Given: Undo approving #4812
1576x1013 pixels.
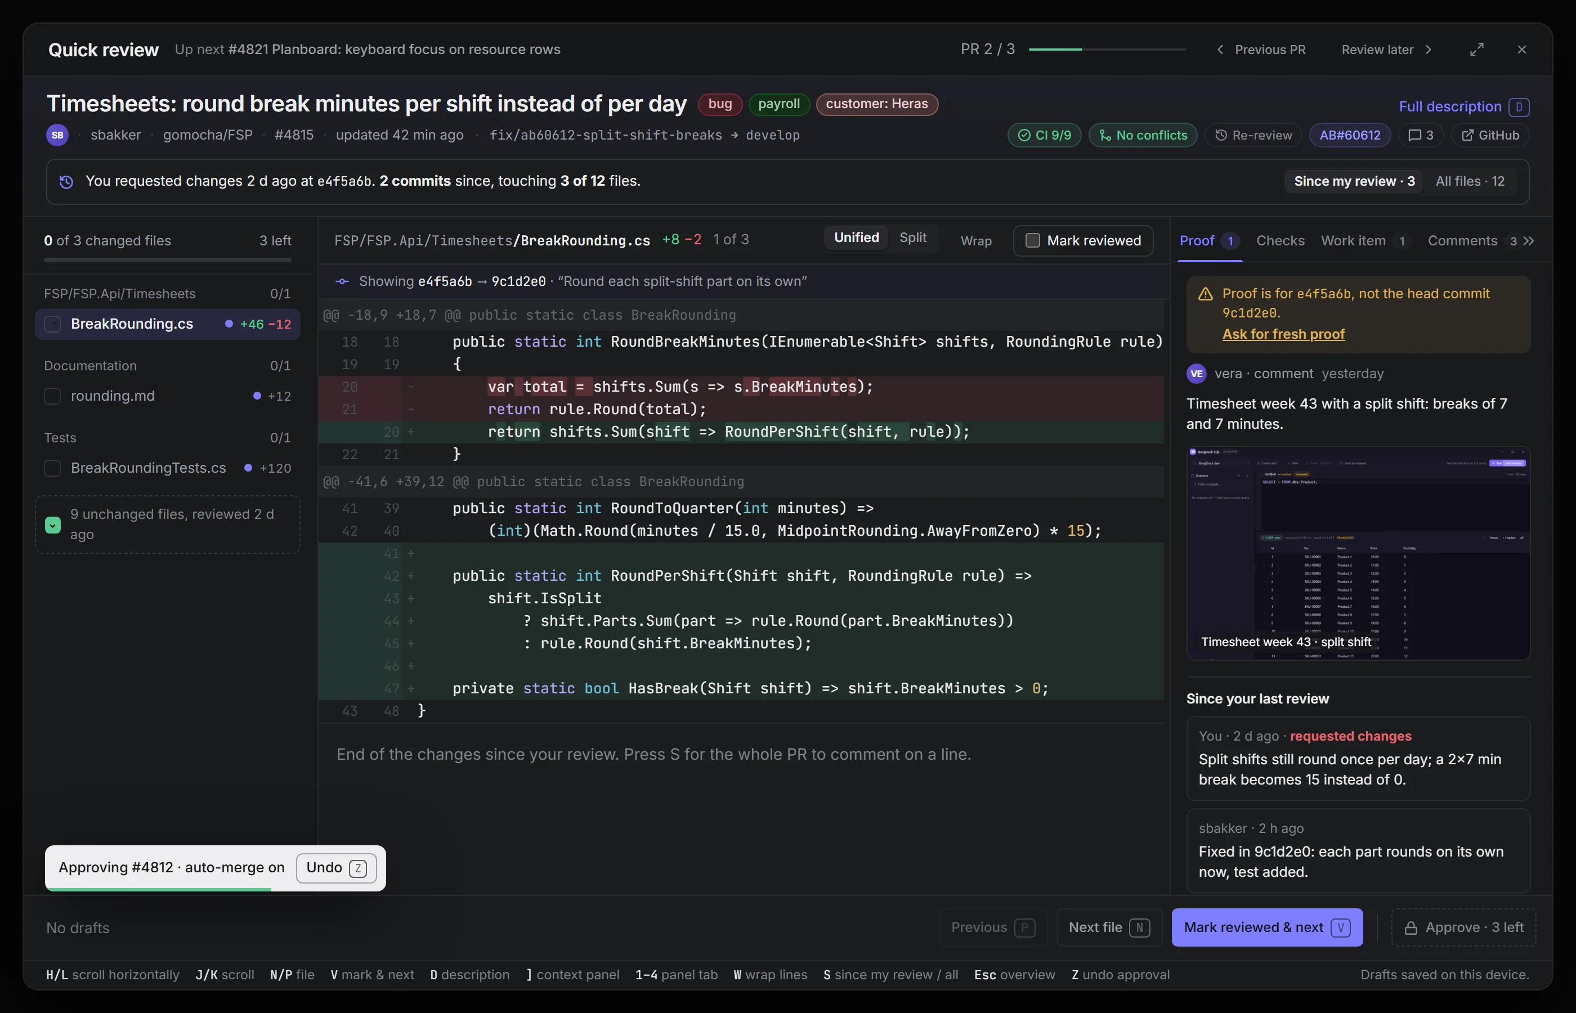Looking at the screenshot, I should click(x=336, y=868).
